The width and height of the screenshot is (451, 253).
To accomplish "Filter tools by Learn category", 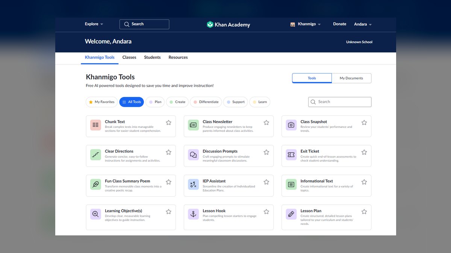I will coord(260,102).
